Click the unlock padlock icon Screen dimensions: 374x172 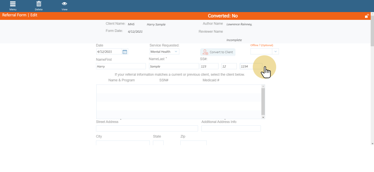point(367,16)
